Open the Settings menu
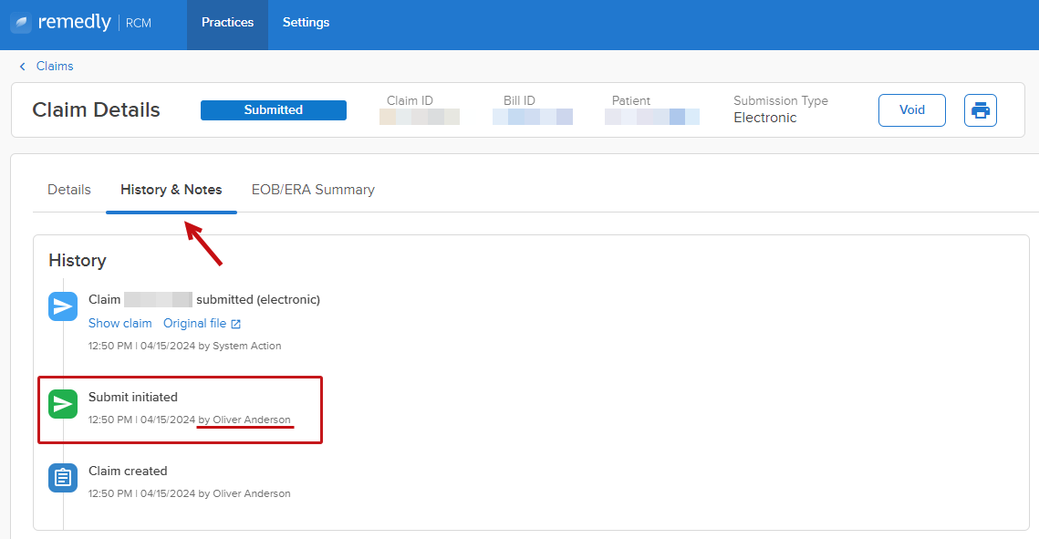This screenshot has width=1039, height=539. point(307,25)
